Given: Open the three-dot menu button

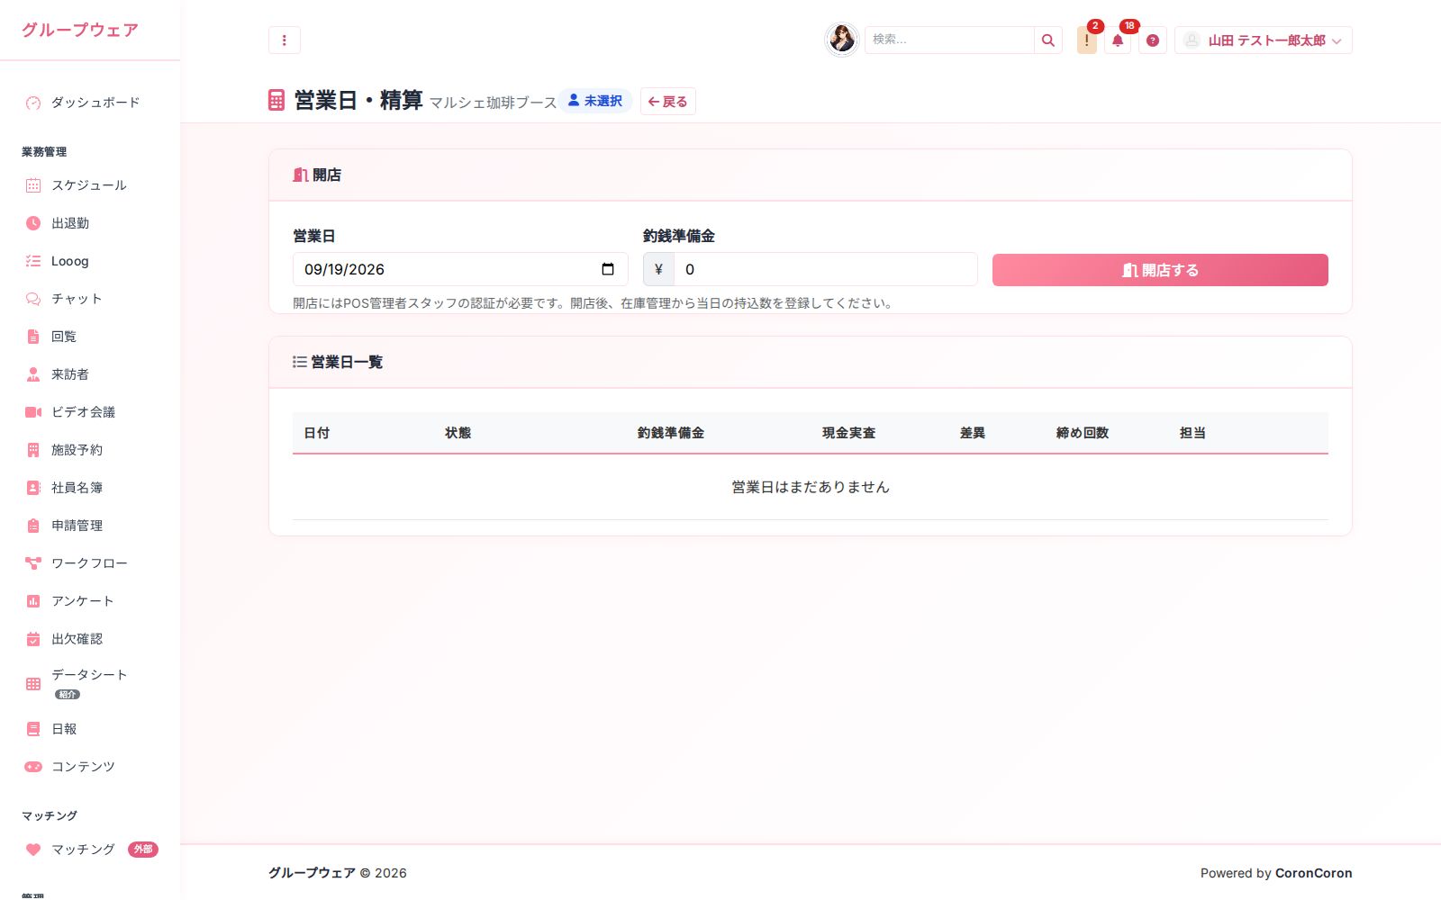Looking at the screenshot, I should [285, 40].
